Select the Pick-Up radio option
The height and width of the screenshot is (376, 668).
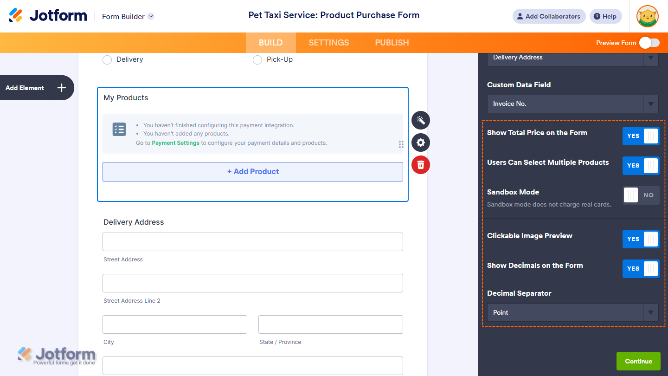click(x=257, y=60)
